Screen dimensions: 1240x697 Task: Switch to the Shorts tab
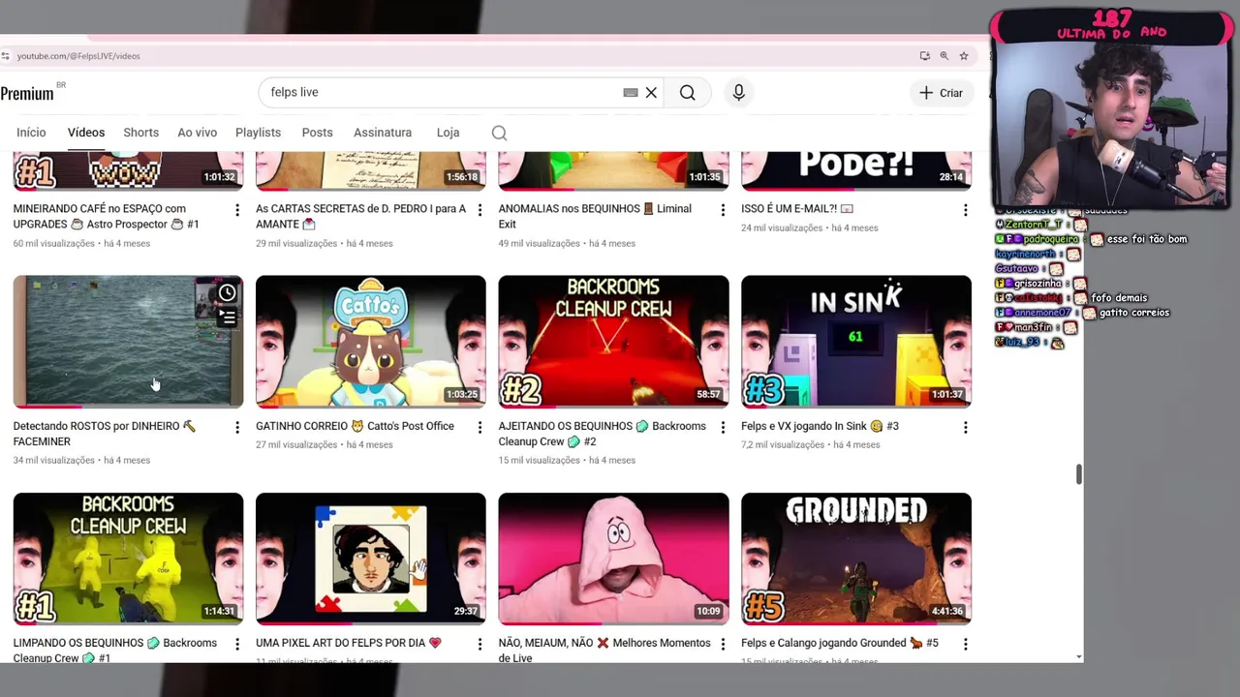click(x=140, y=133)
